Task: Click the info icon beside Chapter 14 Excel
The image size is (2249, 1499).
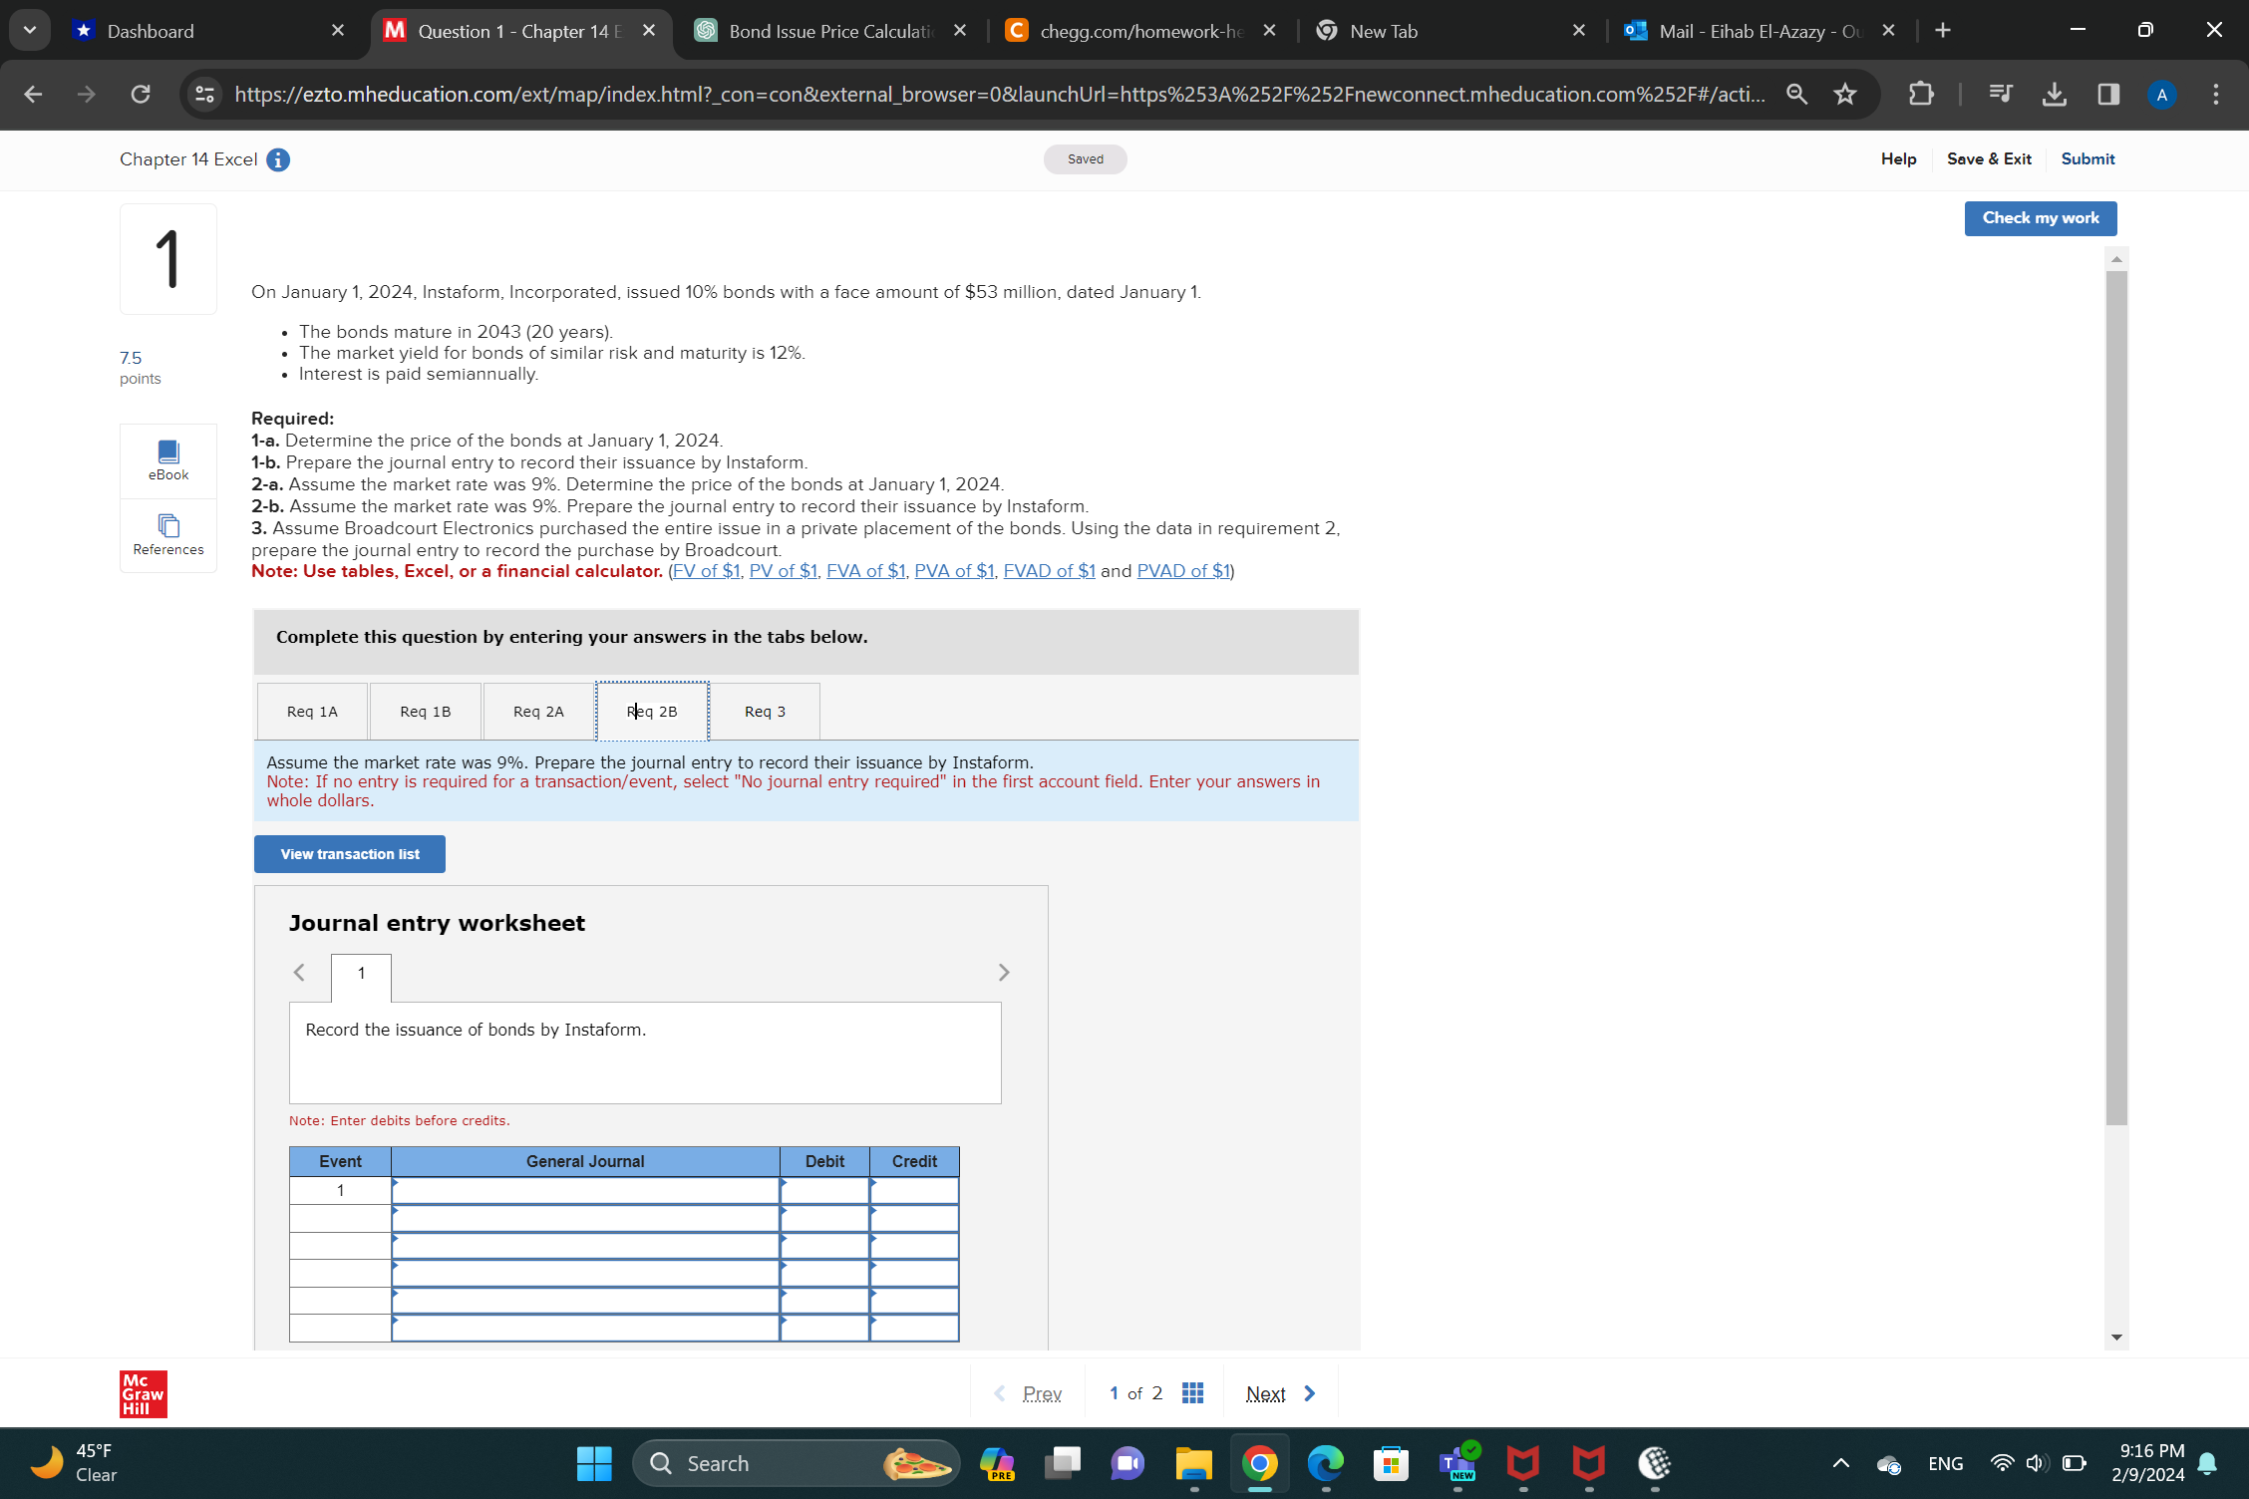Action: [277, 159]
